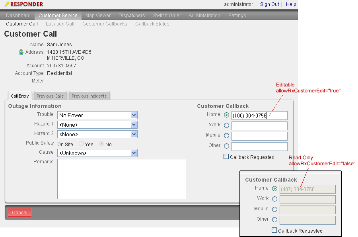Screen dimensions: 358x237
Task: Expand the Hazard 2 dropdown
Action: (134, 134)
